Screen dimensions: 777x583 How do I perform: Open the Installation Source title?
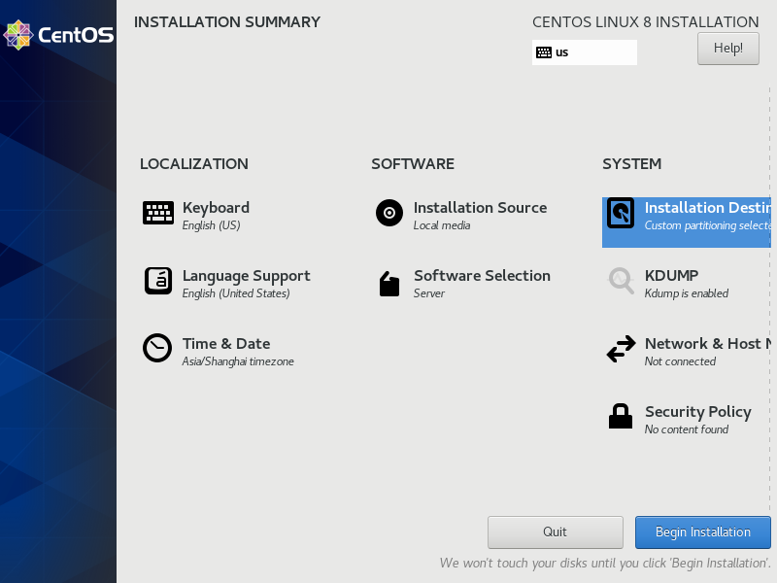[x=480, y=208]
